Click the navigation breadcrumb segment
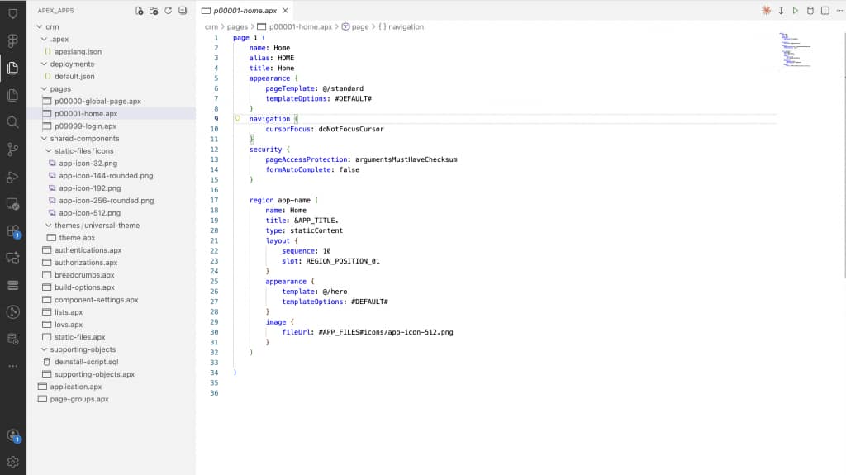Image resolution: width=846 pixels, height=475 pixels. coord(406,26)
